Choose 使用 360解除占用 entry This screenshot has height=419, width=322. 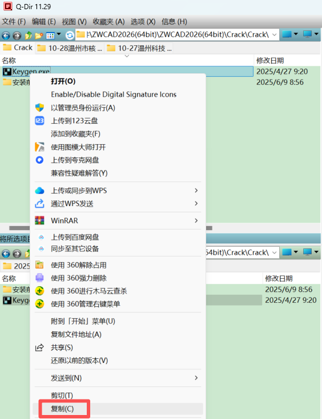[118, 265]
